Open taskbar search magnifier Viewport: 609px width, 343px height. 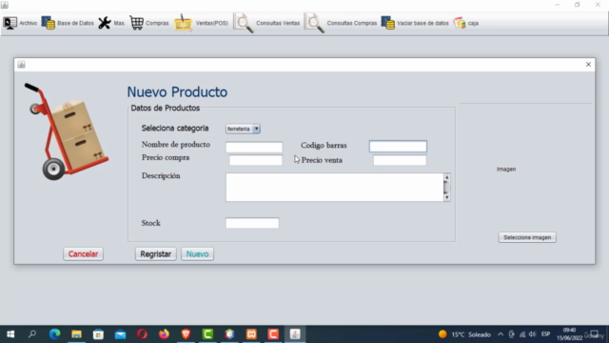(32, 334)
